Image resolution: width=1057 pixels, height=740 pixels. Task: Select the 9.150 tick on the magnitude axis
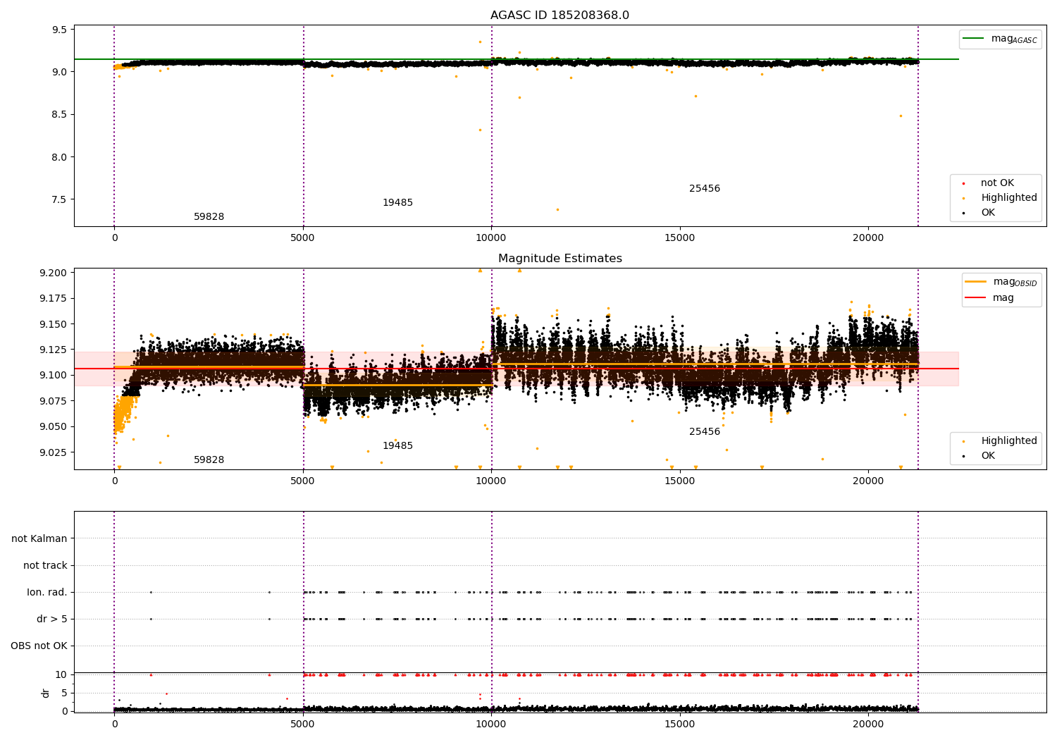tap(54, 324)
